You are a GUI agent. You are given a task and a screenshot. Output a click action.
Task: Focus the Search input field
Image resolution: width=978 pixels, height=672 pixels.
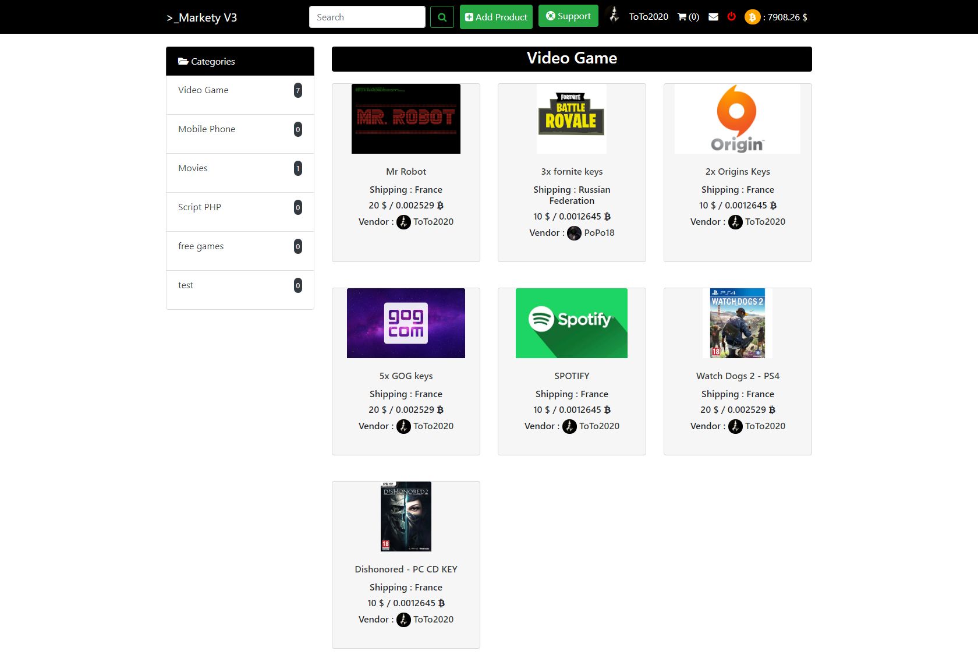click(x=367, y=17)
